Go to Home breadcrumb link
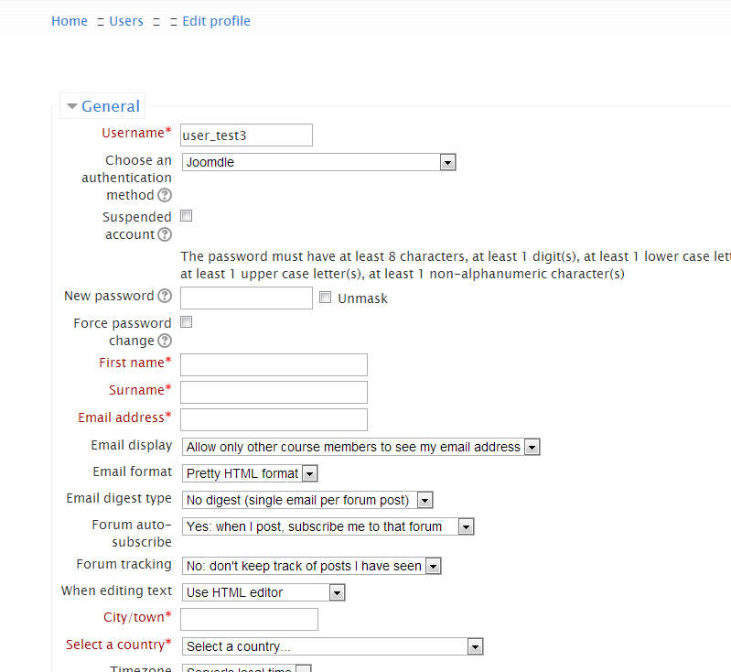The image size is (731, 672). click(x=70, y=21)
